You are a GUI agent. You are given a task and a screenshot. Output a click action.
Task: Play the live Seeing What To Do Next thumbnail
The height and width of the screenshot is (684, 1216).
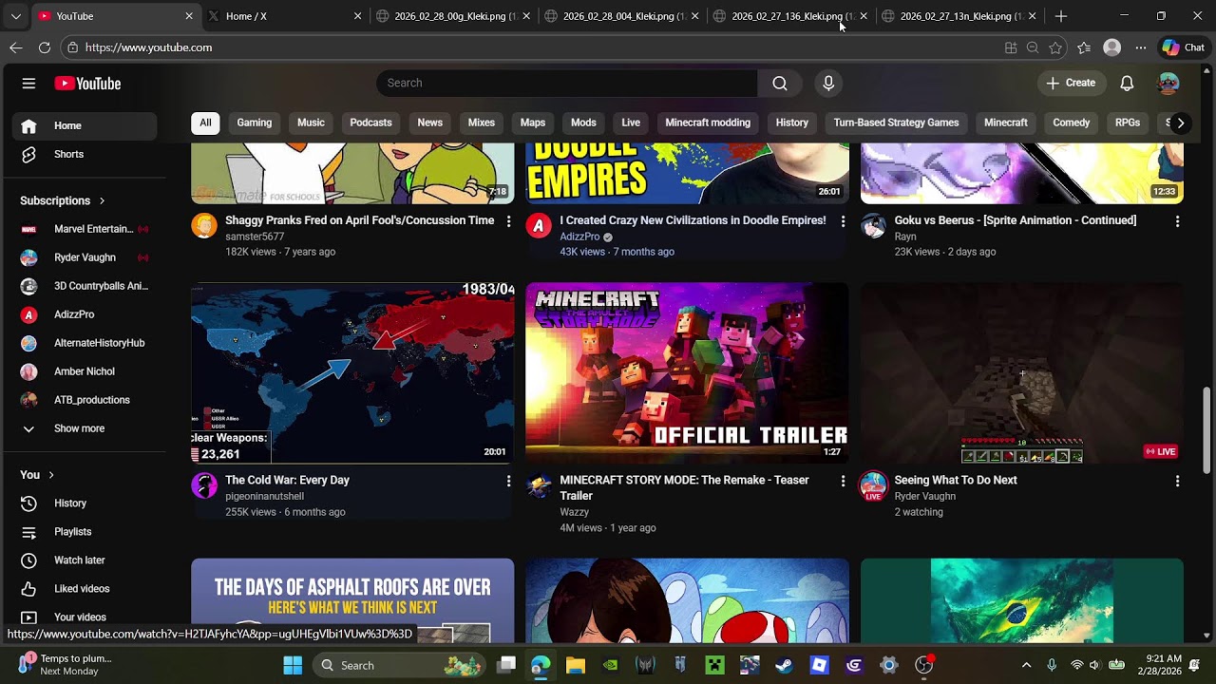(x=1022, y=372)
